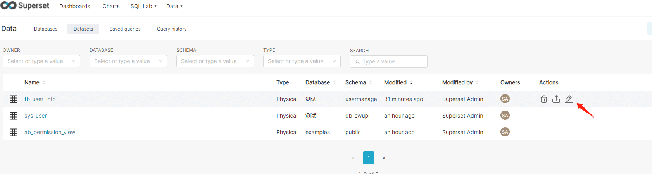Click the table grid icon beside sys_user
This screenshot has height=174, width=652.
(14, 116)
